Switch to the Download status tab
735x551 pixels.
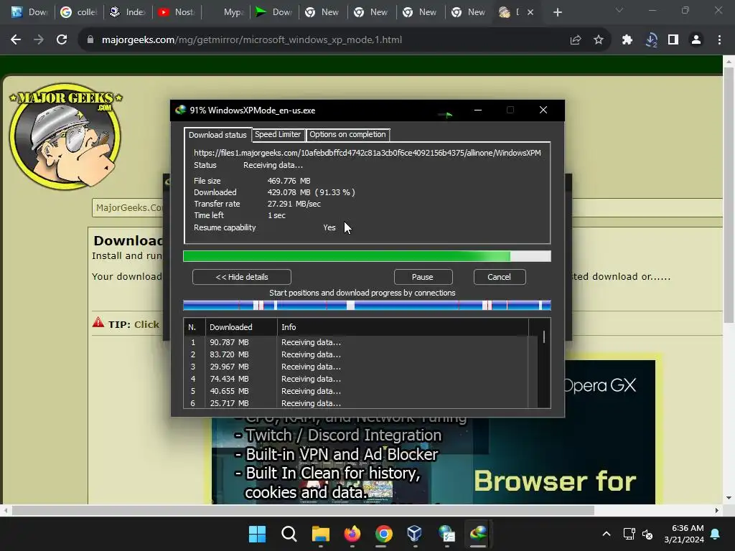click(217, 135)
